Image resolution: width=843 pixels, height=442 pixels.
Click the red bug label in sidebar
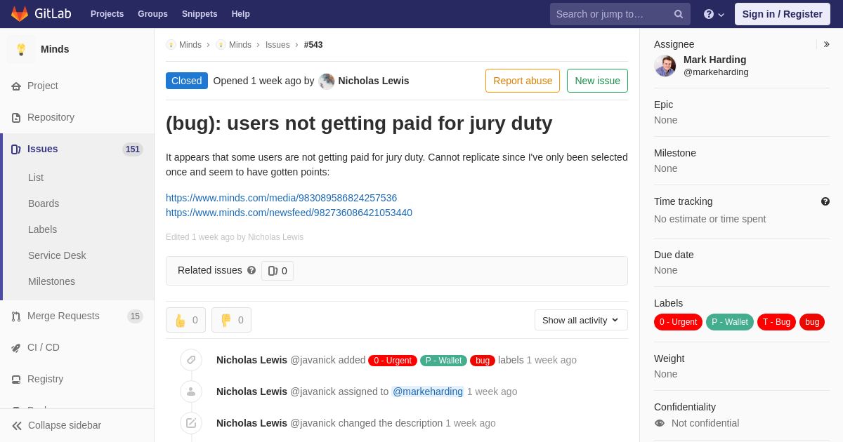pos(812,322)
